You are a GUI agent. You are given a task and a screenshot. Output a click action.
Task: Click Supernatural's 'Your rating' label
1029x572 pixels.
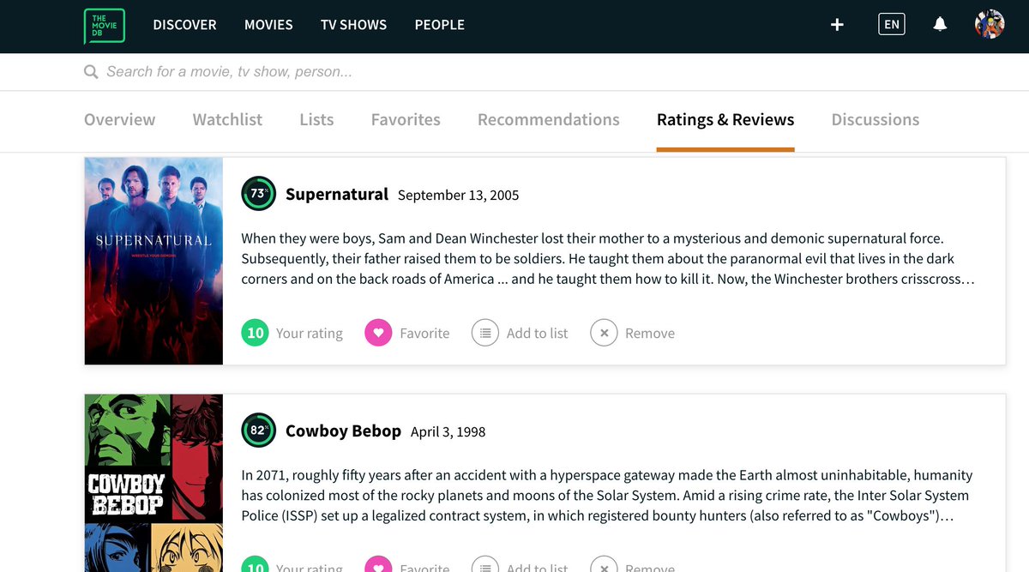310,334
